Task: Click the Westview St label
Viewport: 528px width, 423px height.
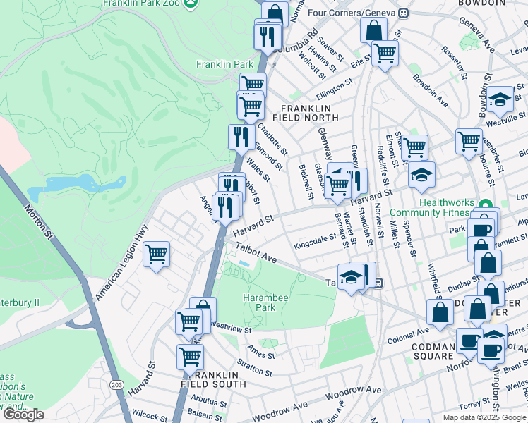Action: pyautogui.click(x=232, y=328)
